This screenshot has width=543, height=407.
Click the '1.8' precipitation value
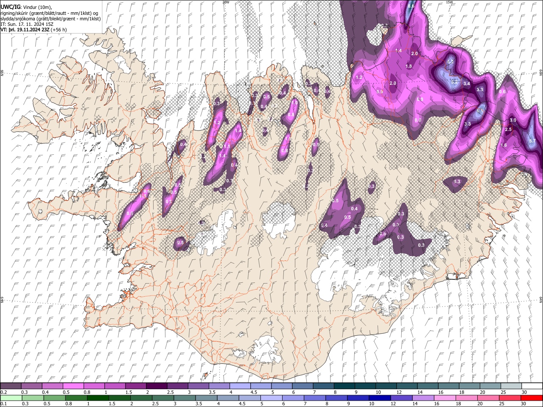point(409,67)
